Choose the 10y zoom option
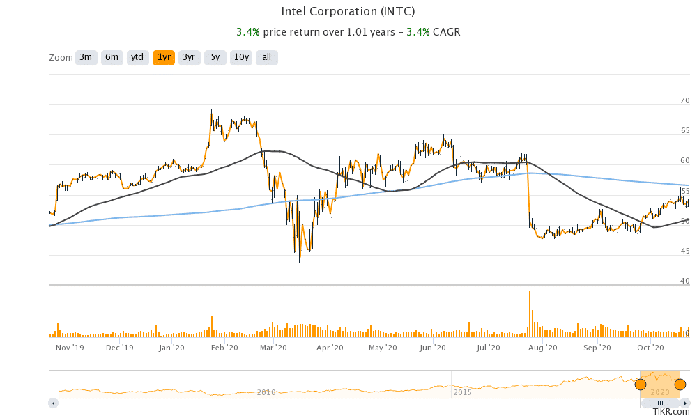 click(241, 57)
